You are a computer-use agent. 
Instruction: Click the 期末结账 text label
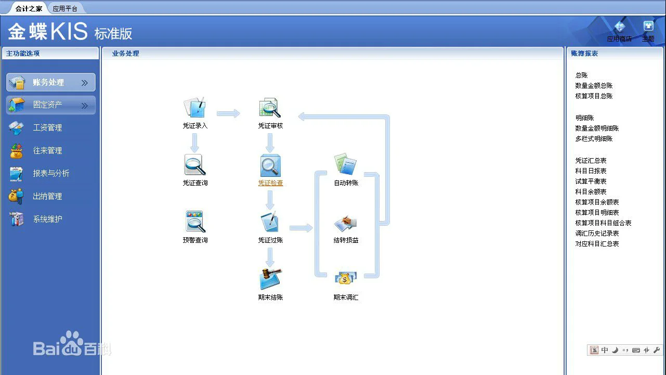(270, 298)
